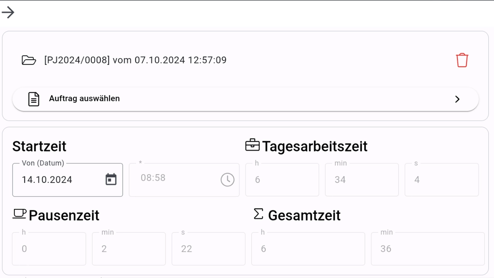The width and height of the screenshot is (494, 278).
Task: Click the Pausenzeit seconds field
Action: point(208,249)
